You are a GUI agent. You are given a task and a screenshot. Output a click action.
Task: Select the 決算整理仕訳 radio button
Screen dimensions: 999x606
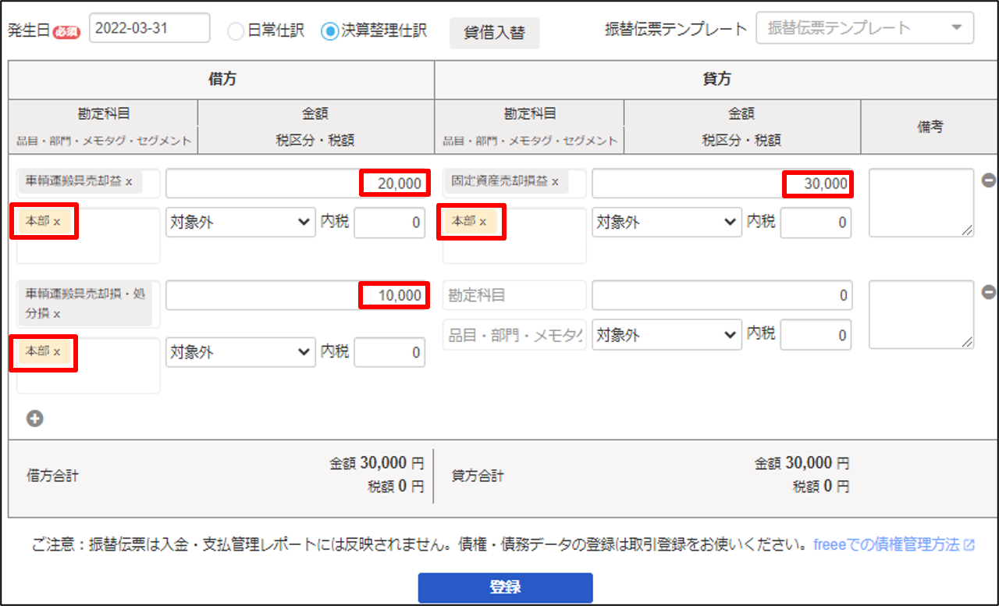pos(329,31)
